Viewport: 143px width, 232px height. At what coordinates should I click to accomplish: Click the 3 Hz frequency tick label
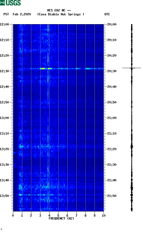pyautogui.click(x=40, y=216)
